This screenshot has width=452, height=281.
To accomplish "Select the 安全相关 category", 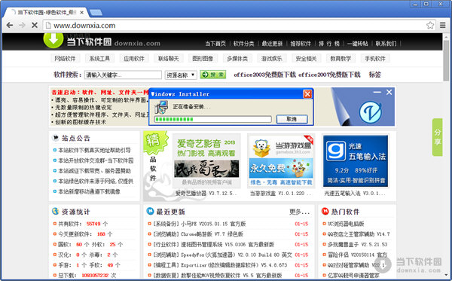I will [306, 59].
